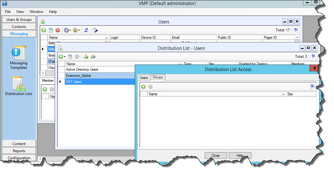Open the gear settings dropdown in Users toolbar
This screenshot has width=334, height=174.
(67, 30)
